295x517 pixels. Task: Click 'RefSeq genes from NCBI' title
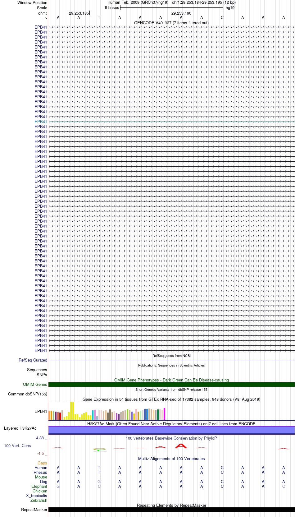[x=171, y=356]
